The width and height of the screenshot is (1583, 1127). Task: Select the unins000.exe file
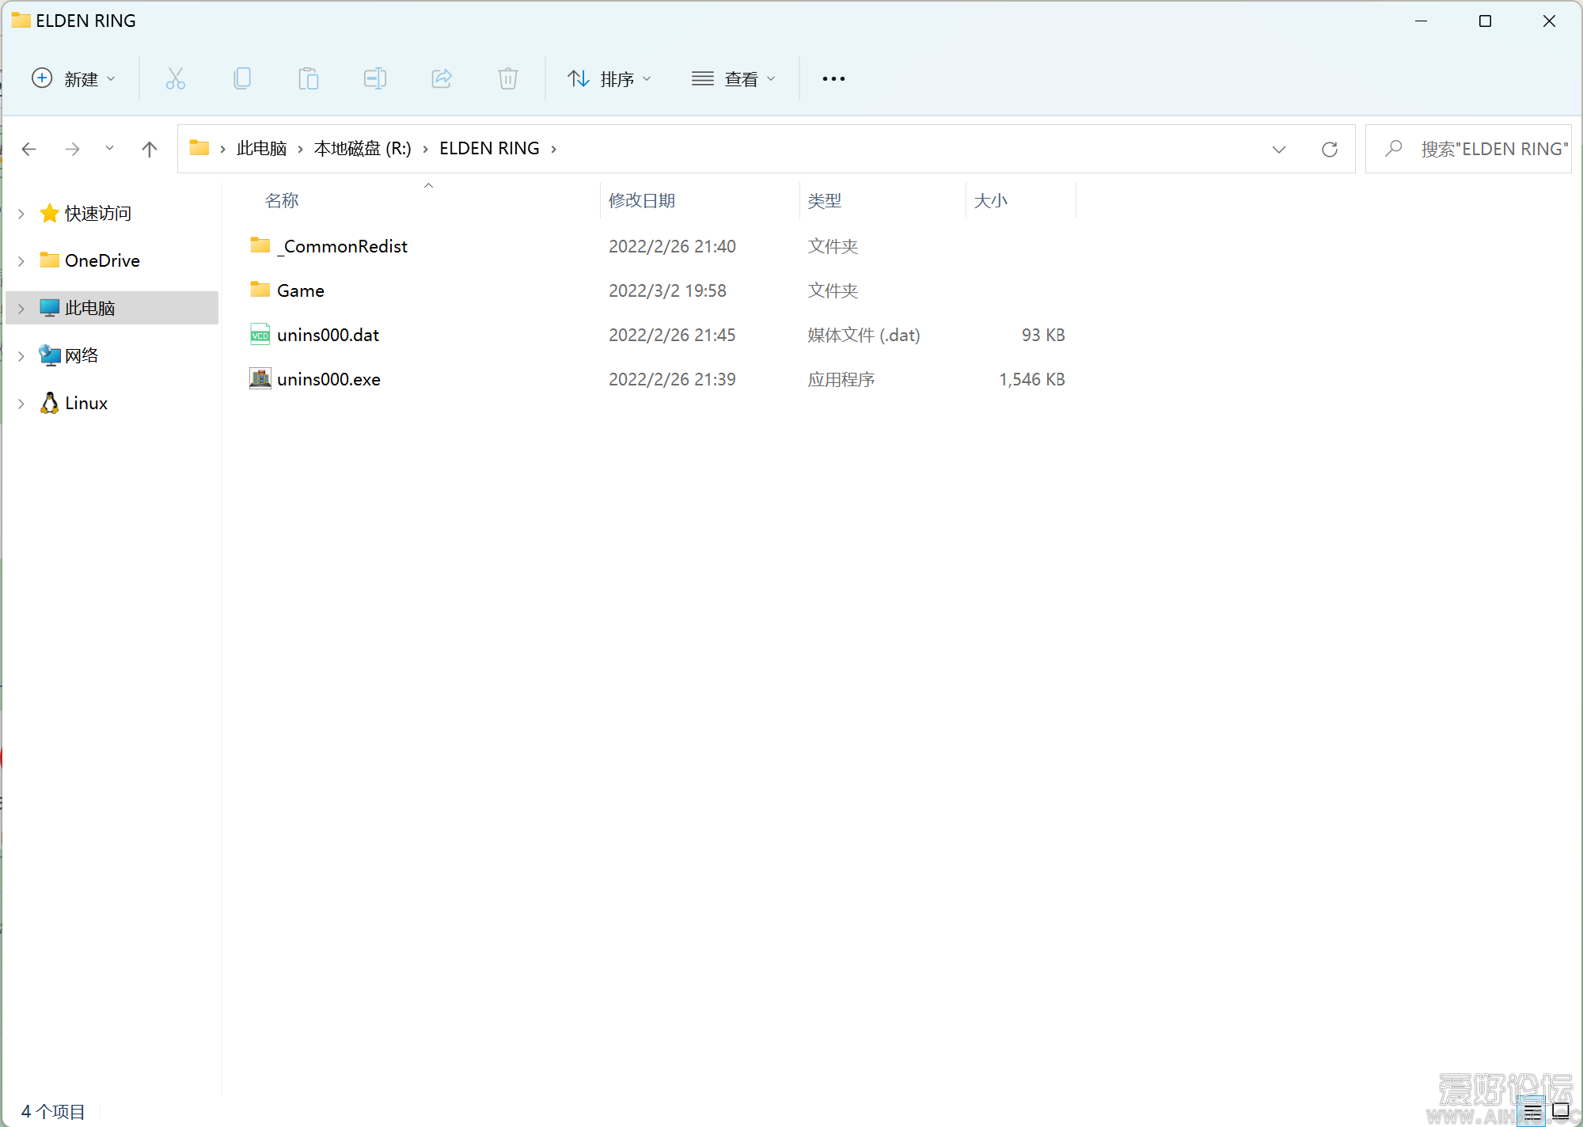coord(328,379)
